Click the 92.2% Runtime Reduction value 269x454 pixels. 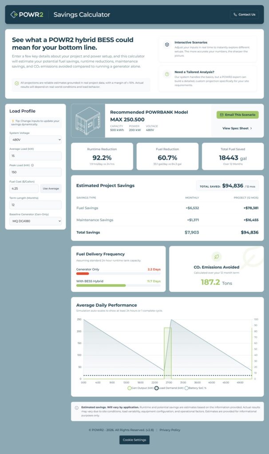pyautogui.click(x=102, y=158)
